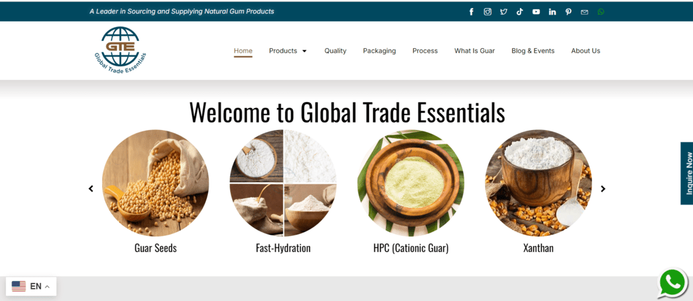Open the EN language selector
Image resolution: width=693 pixels, height=301 pixels.
(31, 286)
